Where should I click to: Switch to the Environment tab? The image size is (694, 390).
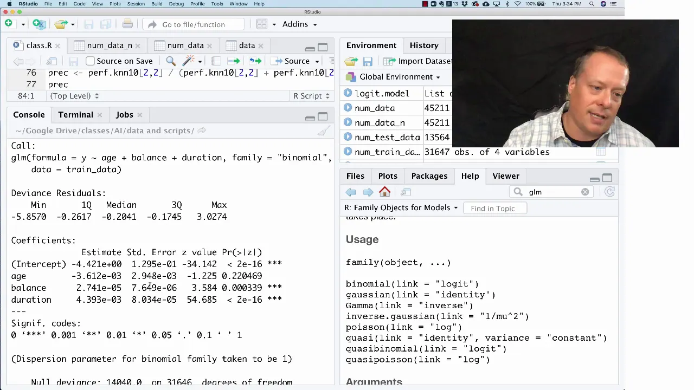click(x=371, y=45)
